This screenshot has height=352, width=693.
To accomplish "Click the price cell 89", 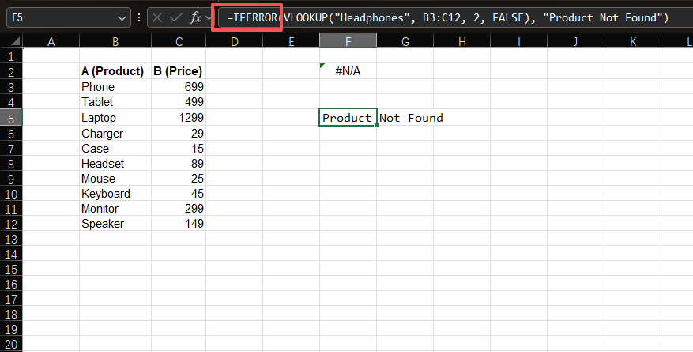I will pos(179,164).
